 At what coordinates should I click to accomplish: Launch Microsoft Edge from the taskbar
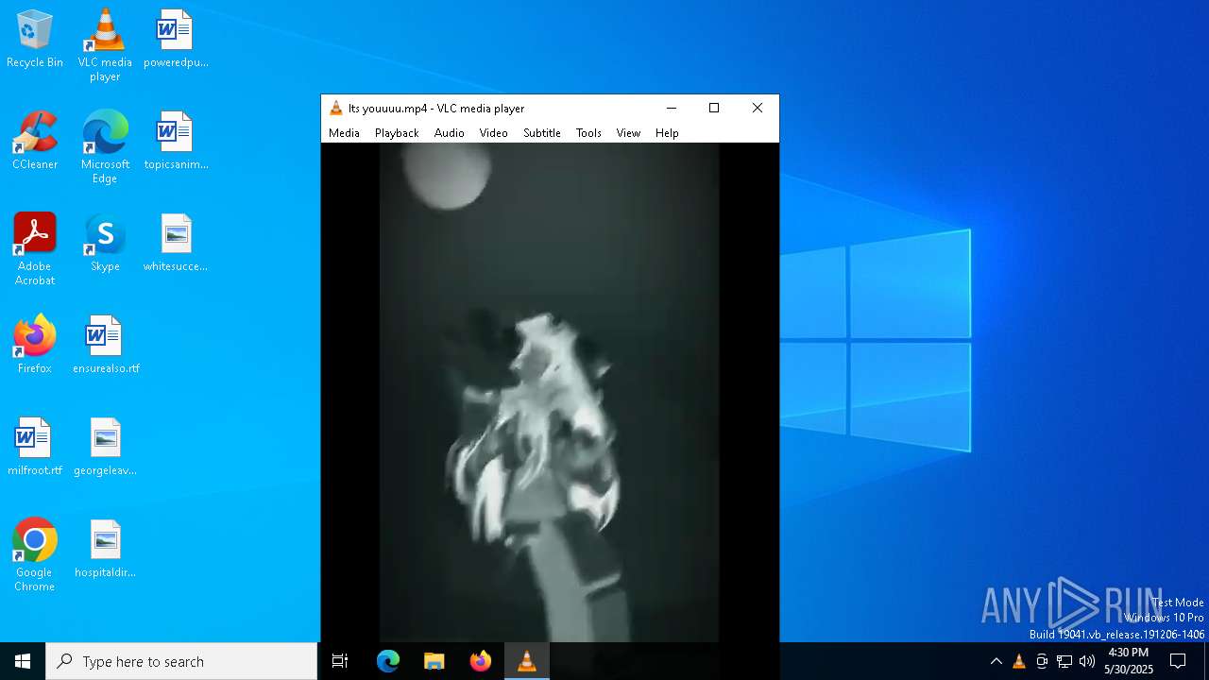pyautogui.click(x=388, y=661)
